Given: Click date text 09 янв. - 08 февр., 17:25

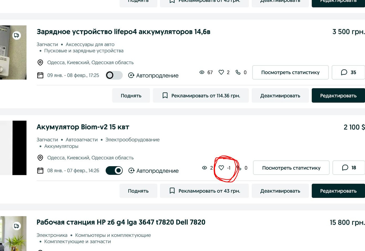Looking at the screenshot, I should tap(73, 75).
